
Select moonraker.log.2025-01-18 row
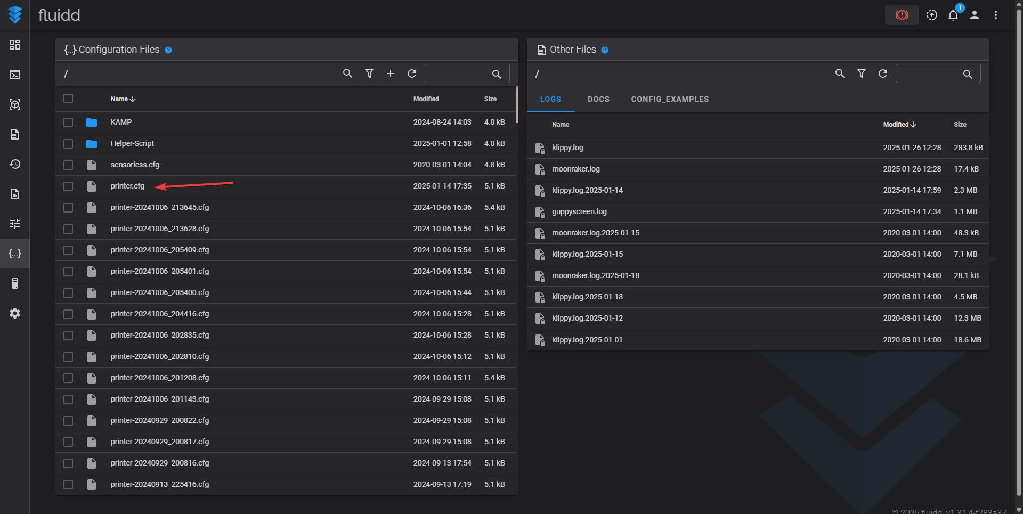pos(758,275)
